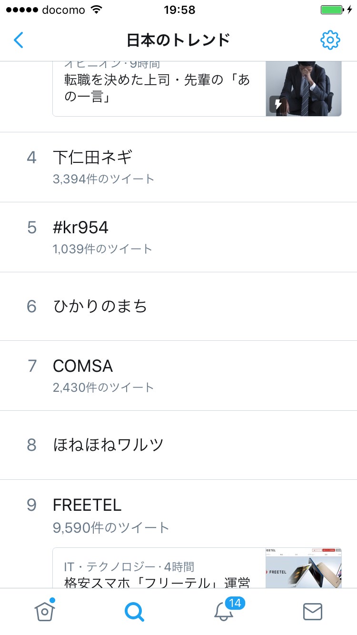
Task: Select the Search magnifier tab
Action: pos(134,611)
